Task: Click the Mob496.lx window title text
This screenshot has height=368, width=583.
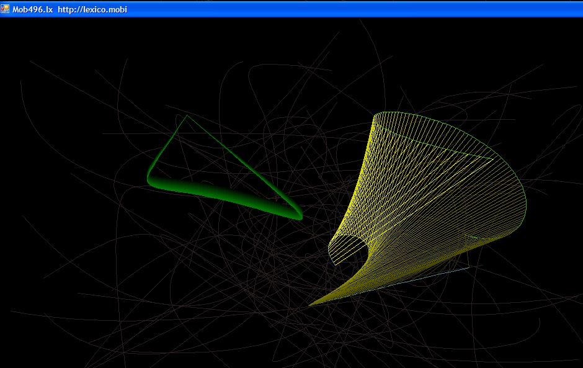Action: (x=32, y=9)
